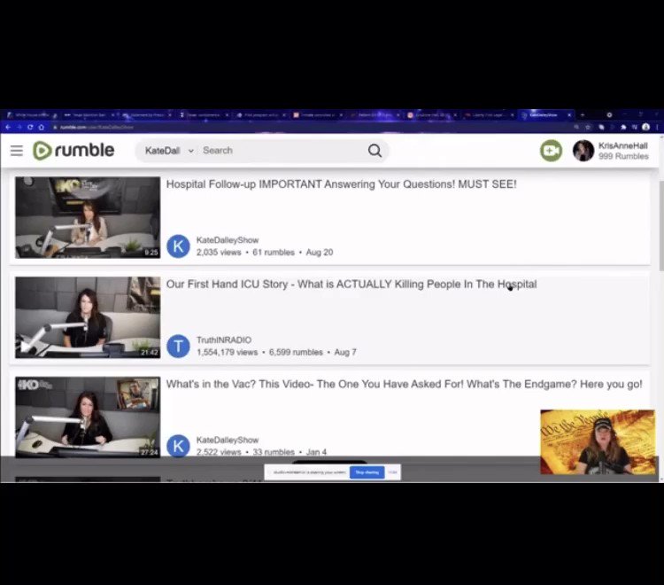Open the browser profile avatar icon
The height and width of the screenshot is (585, 664).
(x=645, y=127)
